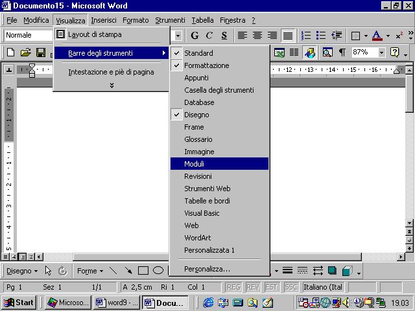Enable the Immagine toolbar
The width and height of the screenshot is (415, 311).
pos(219,152)
